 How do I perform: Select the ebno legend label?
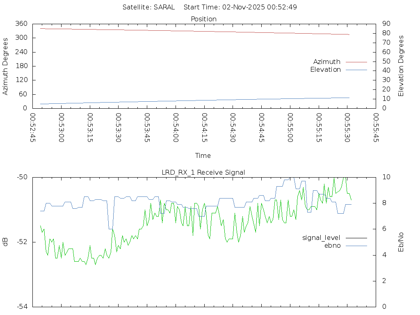[332, 246]
